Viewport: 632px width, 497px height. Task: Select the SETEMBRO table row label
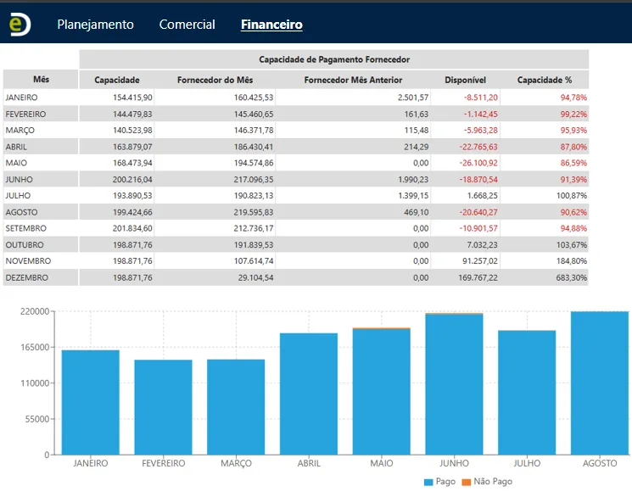click(25, 228)
